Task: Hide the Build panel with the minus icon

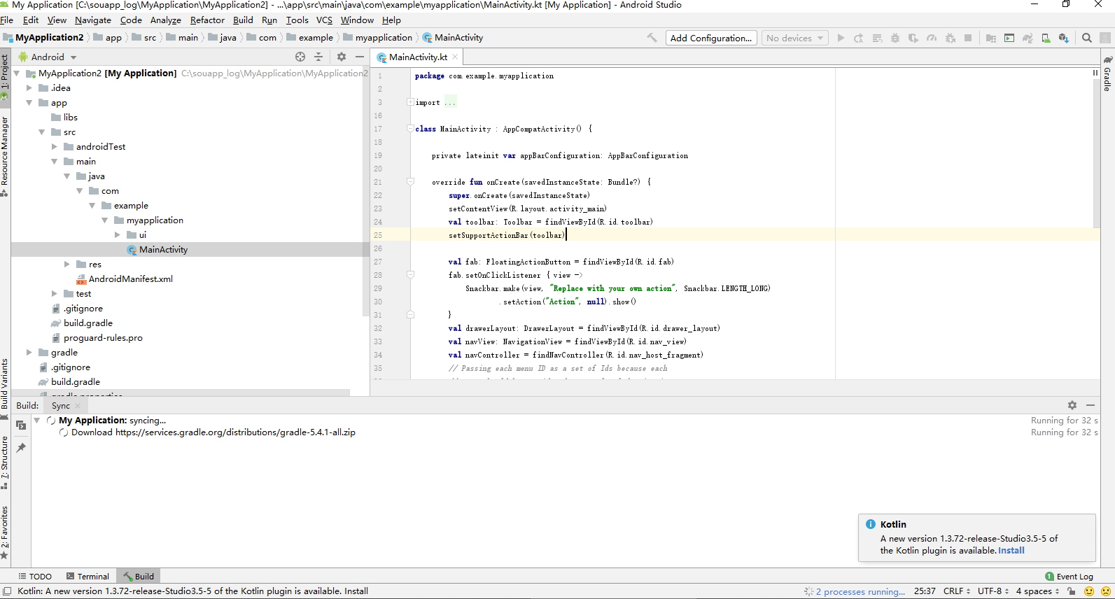Action: (x=1091, y=405)
